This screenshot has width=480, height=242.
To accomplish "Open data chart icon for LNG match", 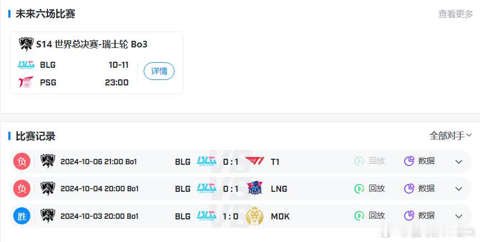I will click(409, 188).
